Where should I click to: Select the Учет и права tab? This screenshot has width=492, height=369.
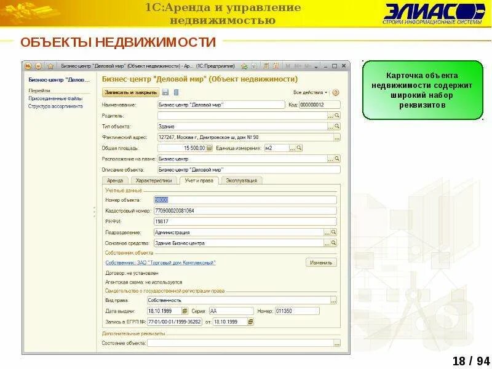[x=199, y=180]
